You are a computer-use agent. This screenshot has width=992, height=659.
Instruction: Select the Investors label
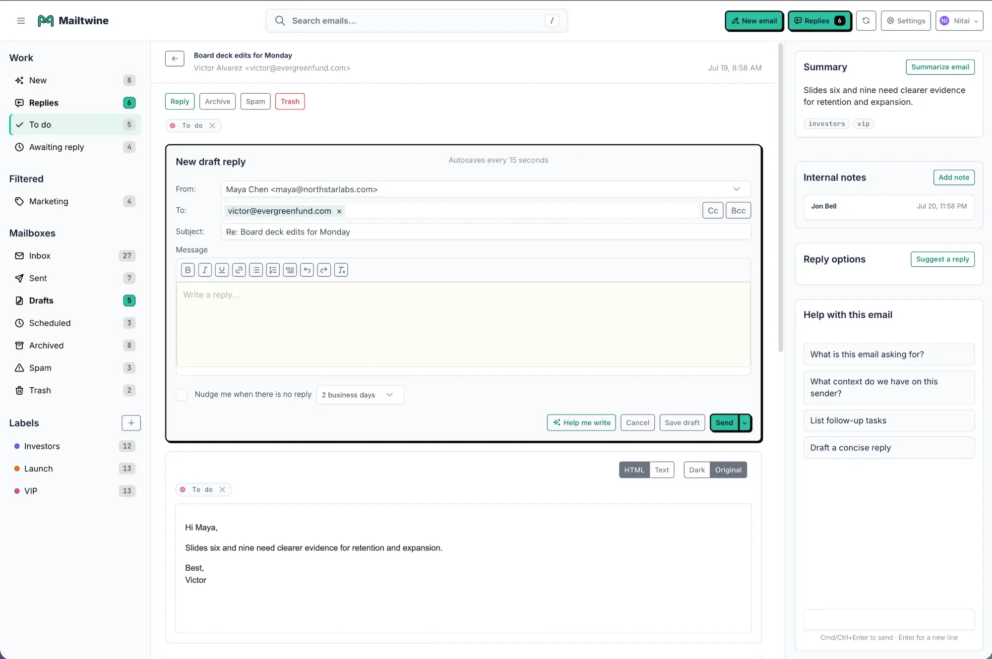75,446
